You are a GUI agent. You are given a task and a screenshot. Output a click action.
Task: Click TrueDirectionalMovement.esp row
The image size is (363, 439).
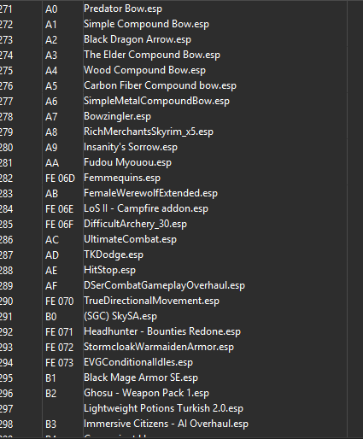point(151,301)
